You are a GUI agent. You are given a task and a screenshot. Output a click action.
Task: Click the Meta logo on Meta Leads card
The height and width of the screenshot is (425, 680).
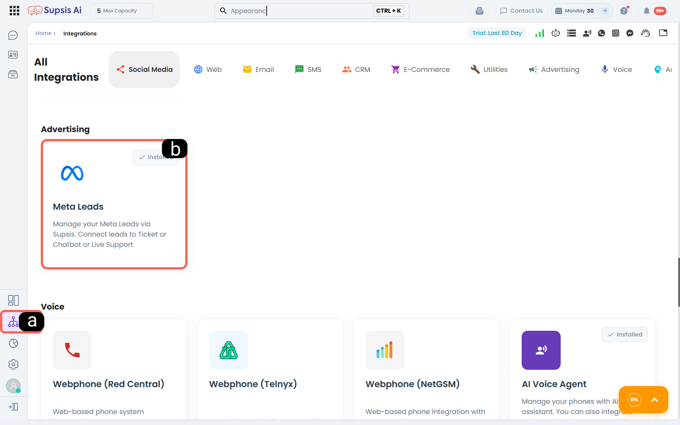pyautogui.click(x=72, y=173)
